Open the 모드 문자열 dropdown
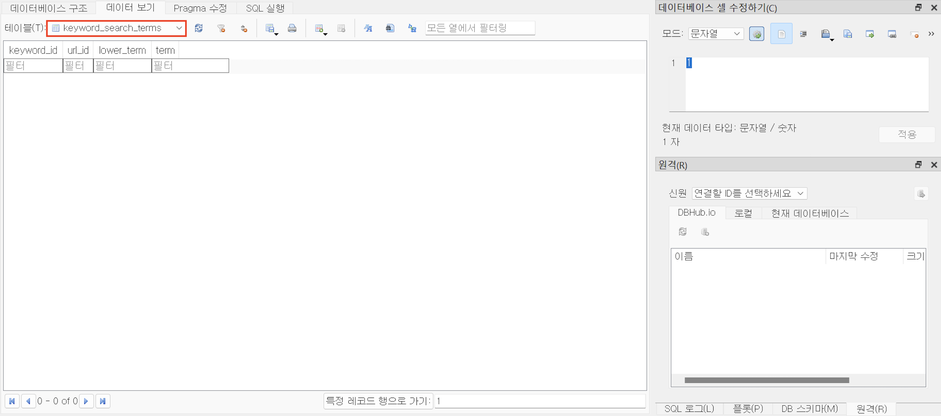The image size is (941, 416). coord(715,34)
